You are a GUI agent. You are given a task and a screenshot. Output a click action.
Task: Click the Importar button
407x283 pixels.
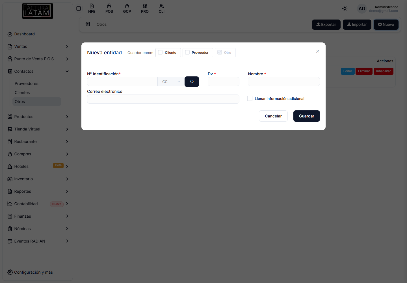[x=357, y=25]
